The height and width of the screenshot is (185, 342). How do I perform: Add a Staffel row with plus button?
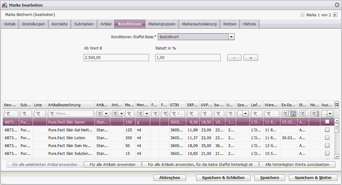click(251, 58)
